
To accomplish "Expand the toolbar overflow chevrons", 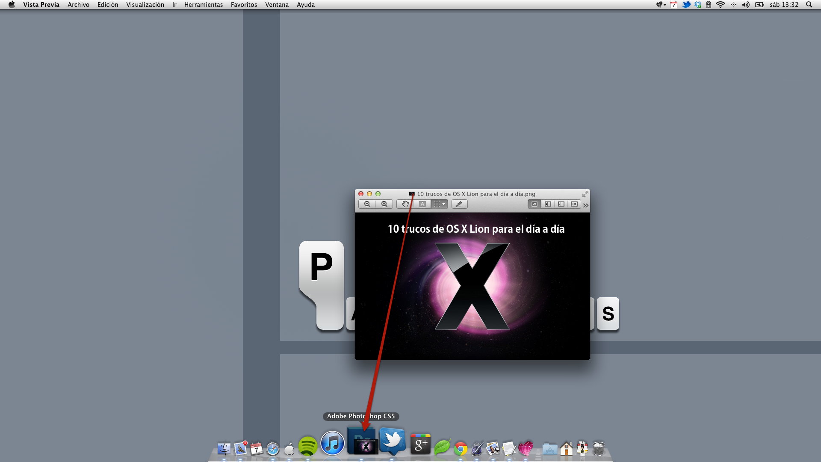I will coord(585,205).
